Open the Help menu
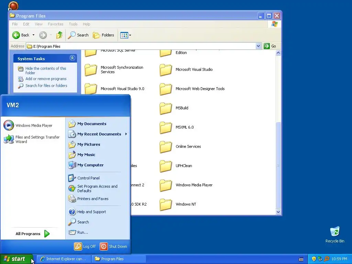 [86, 24]
